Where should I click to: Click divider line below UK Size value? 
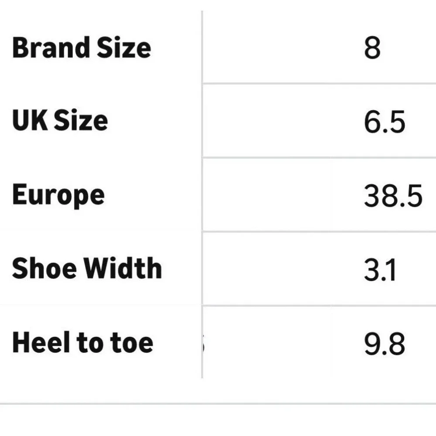pyautogui.click(x=319, y=157)
